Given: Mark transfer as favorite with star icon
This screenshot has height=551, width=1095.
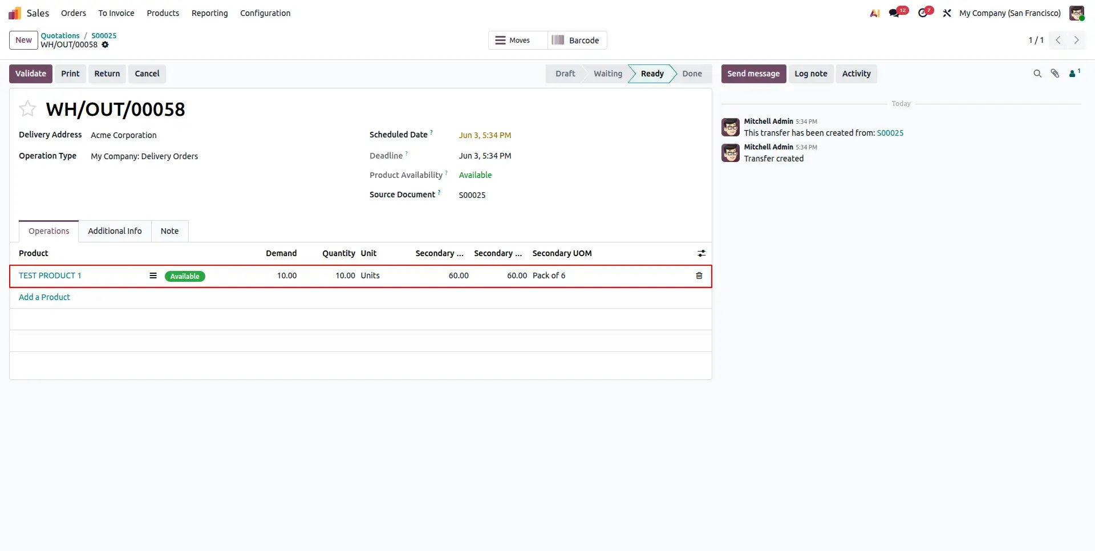Looking at the screenshot, I should click(x=27, y=108).
